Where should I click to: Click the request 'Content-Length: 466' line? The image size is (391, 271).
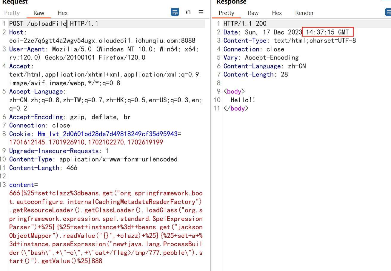pos(43,168)
